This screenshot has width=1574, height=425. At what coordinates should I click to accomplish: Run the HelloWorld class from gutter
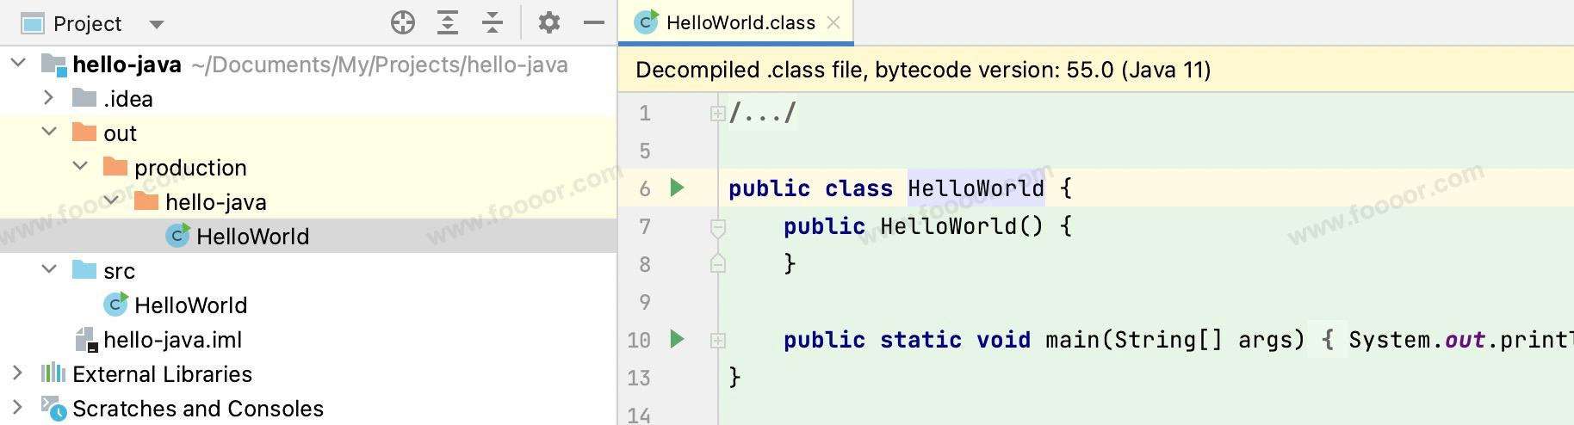pos(678,188)
